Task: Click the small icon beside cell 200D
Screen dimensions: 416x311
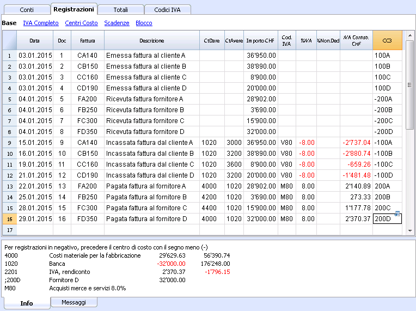Action: [397, 214]
